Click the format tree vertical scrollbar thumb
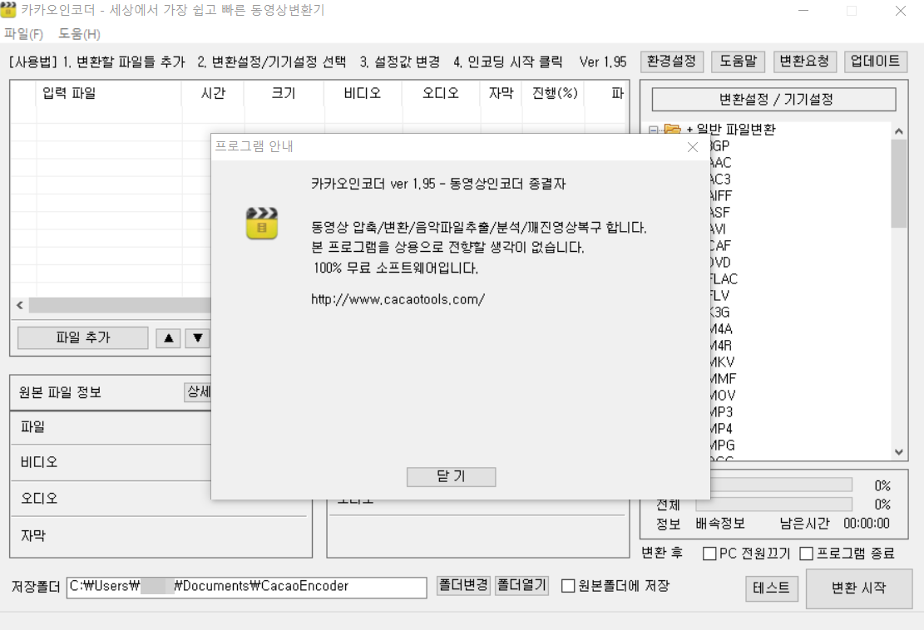Viewport: 924px width, 630px height. coord(899,184)
